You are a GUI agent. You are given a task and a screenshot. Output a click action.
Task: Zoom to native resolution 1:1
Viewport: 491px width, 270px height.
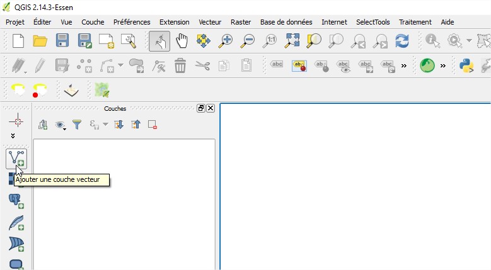tap(270, 41)
